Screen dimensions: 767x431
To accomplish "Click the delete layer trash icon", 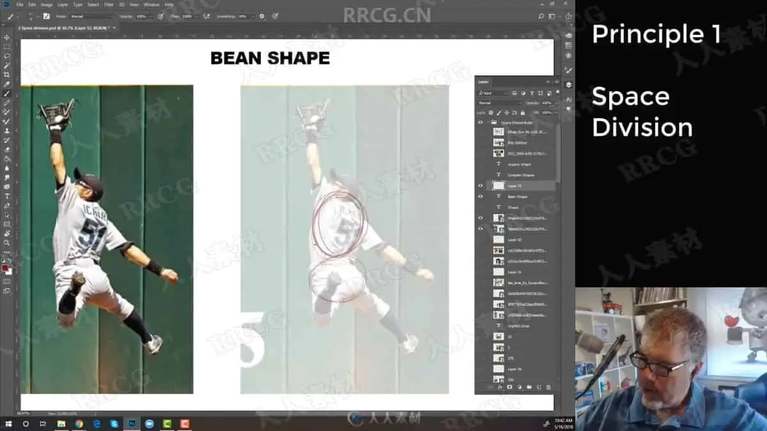I will point(548,387).
